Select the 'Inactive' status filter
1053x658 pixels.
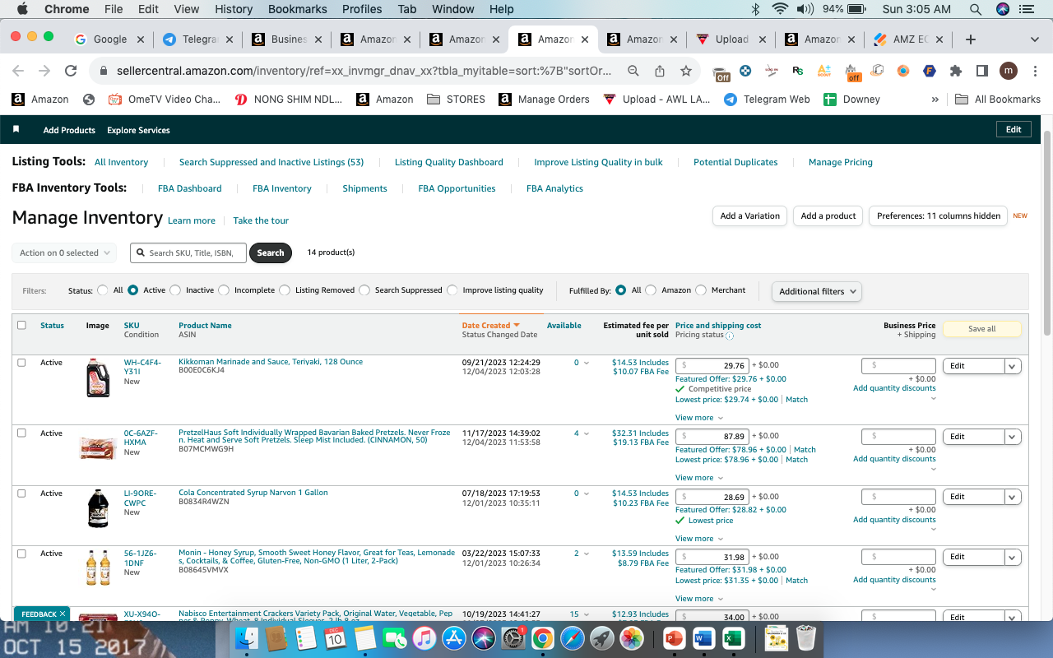pyautogui.click(x=175, y=290)
